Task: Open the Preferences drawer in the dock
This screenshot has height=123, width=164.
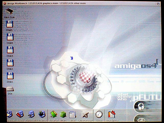Action: [10, 114]
